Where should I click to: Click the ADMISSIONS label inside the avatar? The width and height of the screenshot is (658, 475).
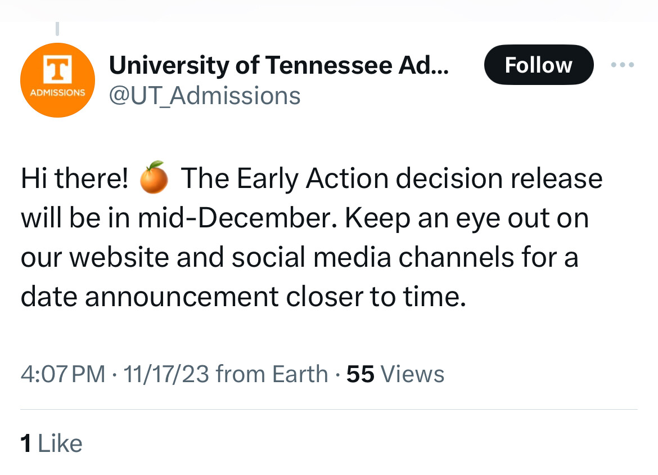coord(57,92)
